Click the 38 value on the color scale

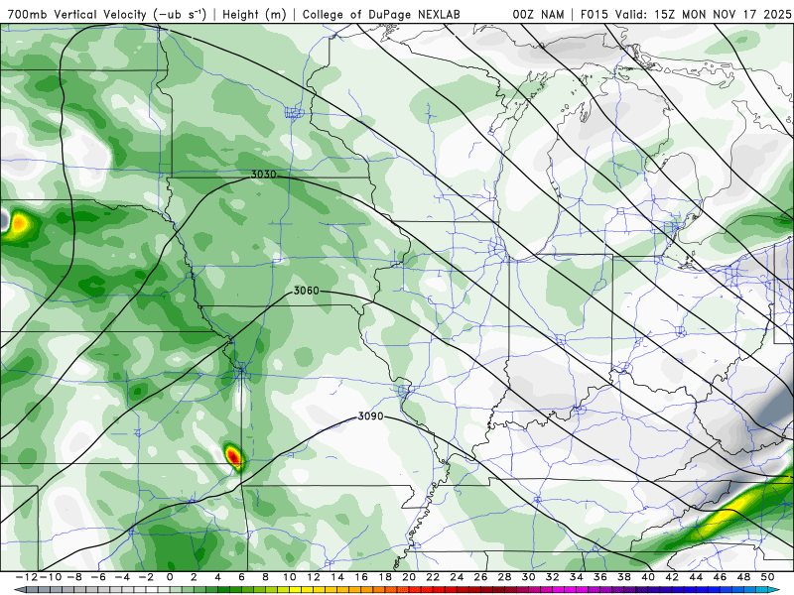tap(624, 577)
